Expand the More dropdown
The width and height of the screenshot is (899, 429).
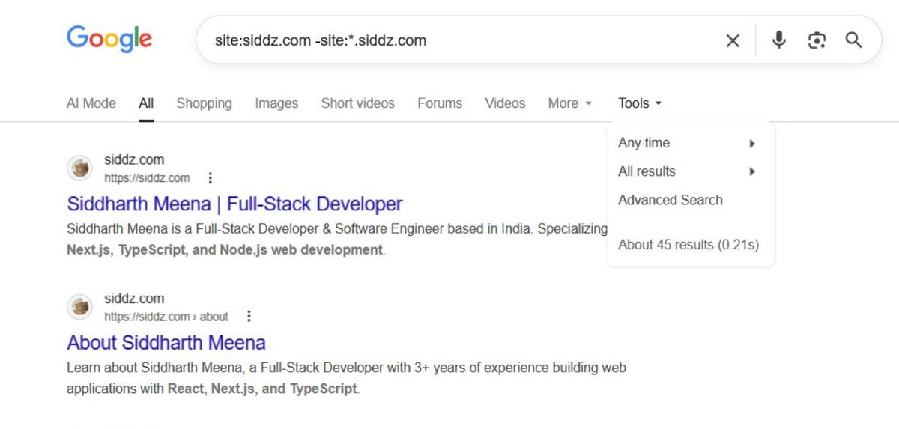(x=569, y=103)
